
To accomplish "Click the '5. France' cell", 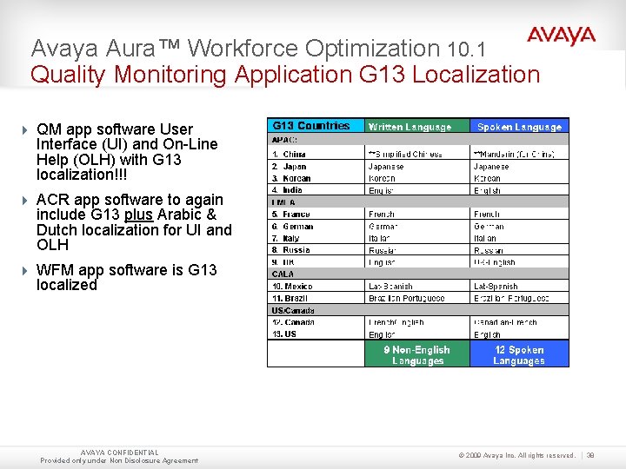I will (x=316, y=215).
